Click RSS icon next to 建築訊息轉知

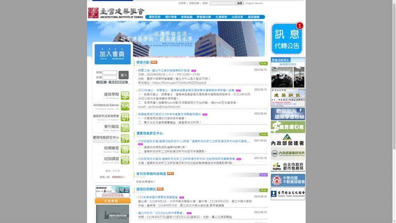(x=160, y=189)
